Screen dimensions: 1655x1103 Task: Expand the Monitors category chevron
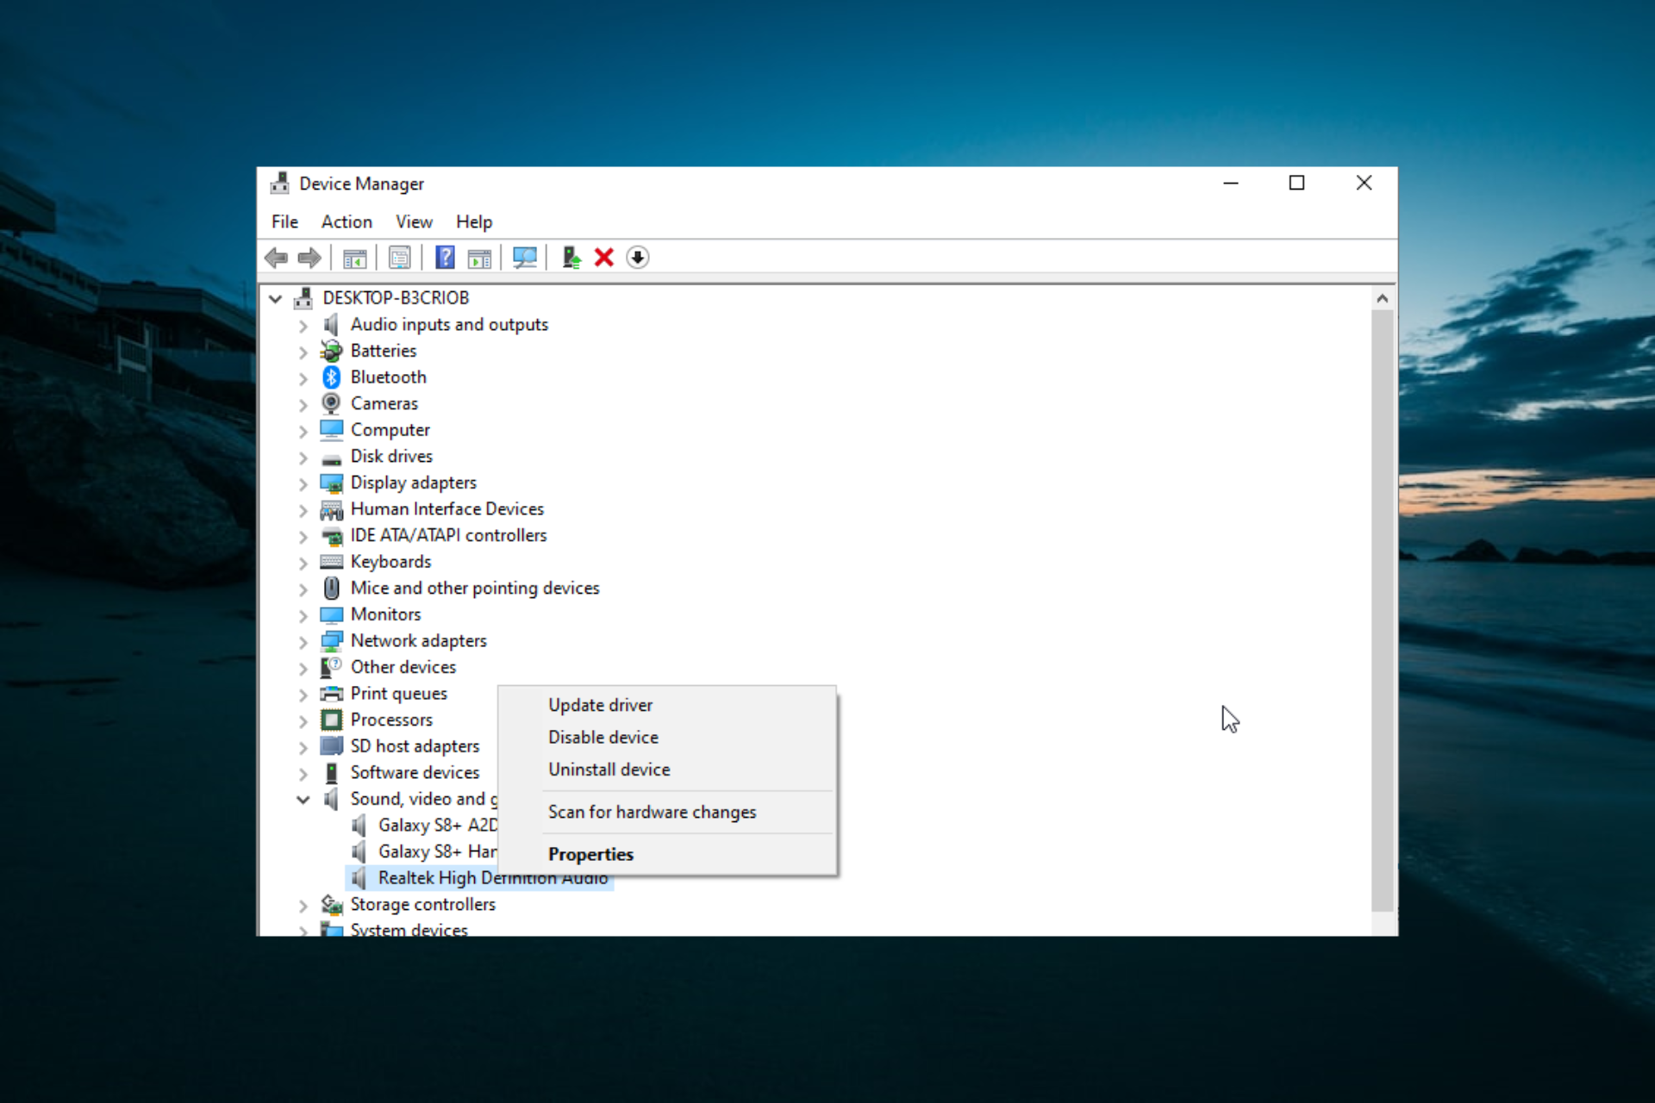point(303,615)
